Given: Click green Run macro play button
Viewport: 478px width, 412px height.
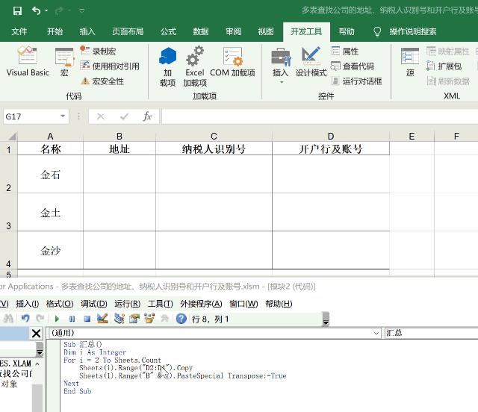Looking at the screenshot, I should pos(57,319).
